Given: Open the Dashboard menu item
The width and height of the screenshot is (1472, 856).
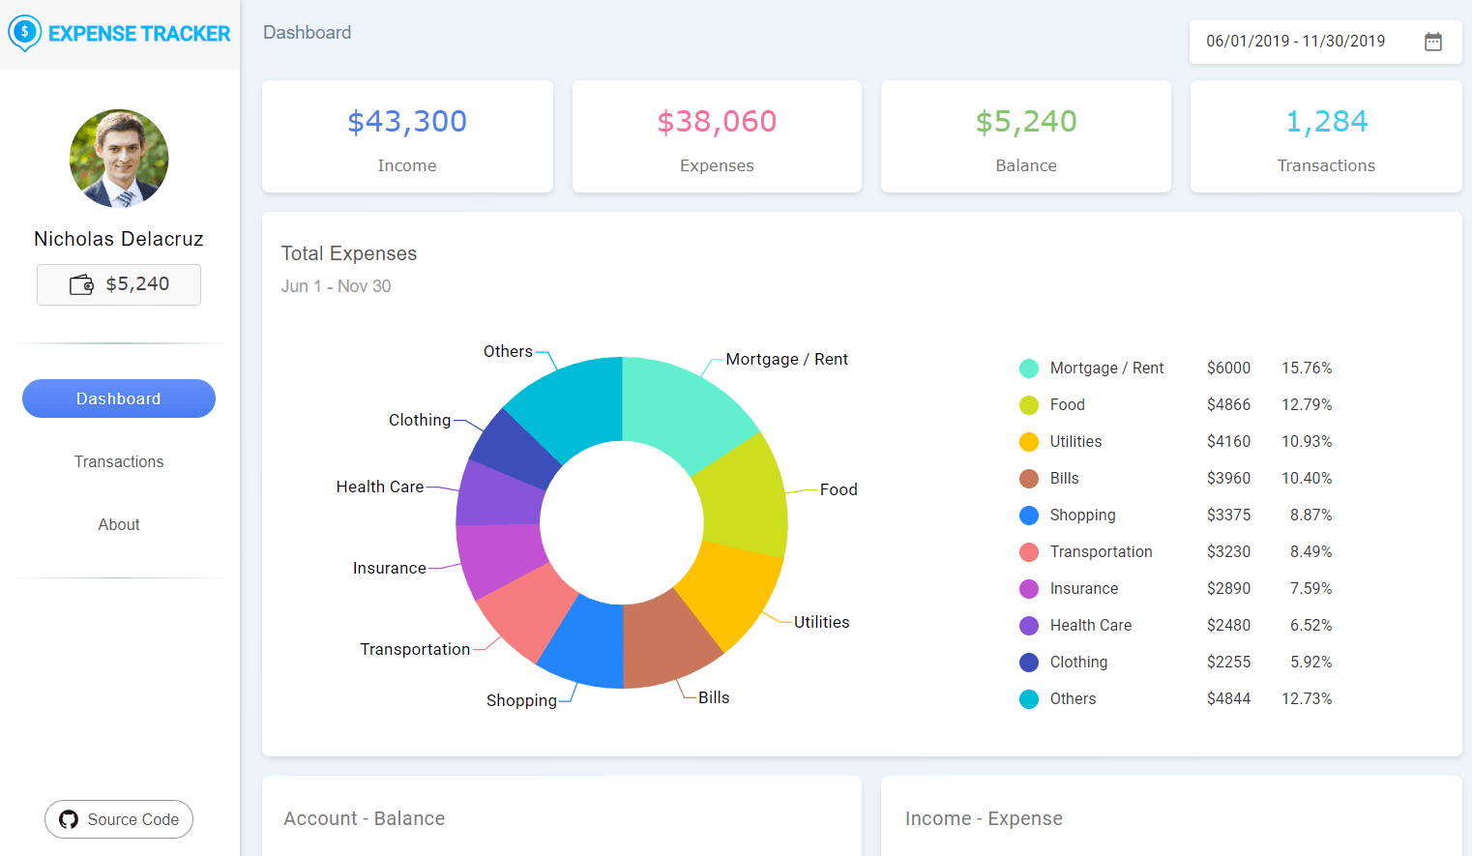Looking at the screenshot, I should tap(119, 398).
